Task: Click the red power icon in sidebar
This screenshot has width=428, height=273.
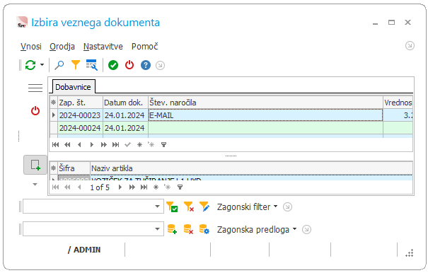Action: tap(35, 111)
